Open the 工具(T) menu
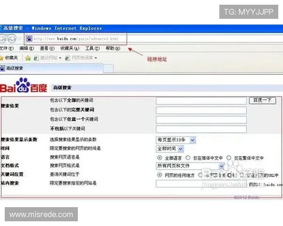This screenshot has width=283, height=226. (x=92, y=48)
